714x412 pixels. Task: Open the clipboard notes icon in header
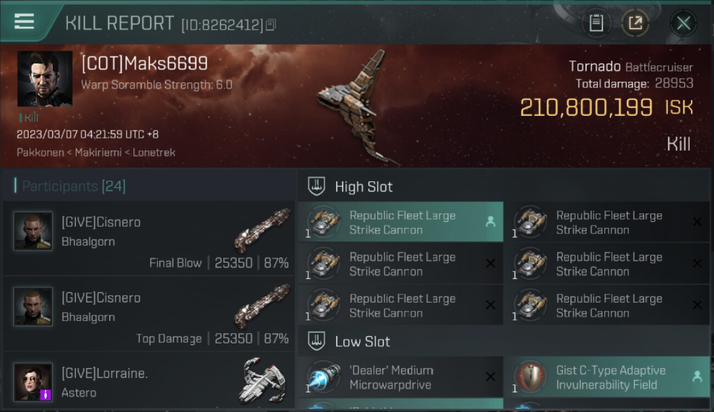point(596,24)
